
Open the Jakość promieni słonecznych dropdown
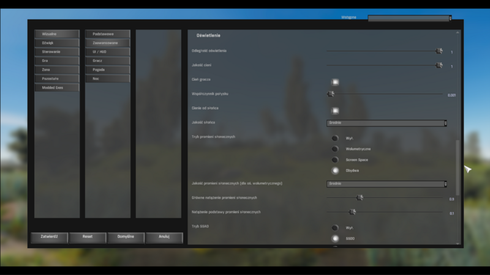[x=386, y=183]
